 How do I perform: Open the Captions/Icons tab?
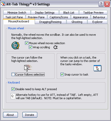(x=59, y=17)
